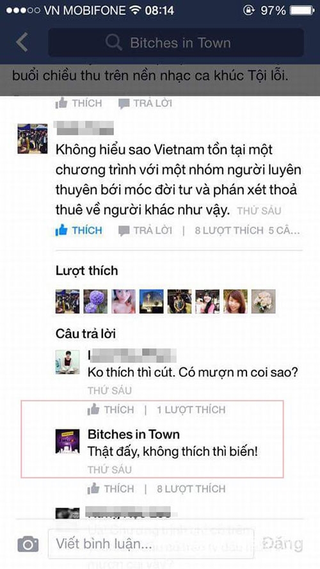Like the 'Ko thích thì cút' reply

111,410
